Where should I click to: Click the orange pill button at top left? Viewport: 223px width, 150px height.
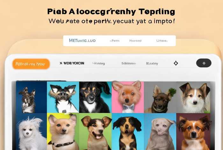pos(31,64)
